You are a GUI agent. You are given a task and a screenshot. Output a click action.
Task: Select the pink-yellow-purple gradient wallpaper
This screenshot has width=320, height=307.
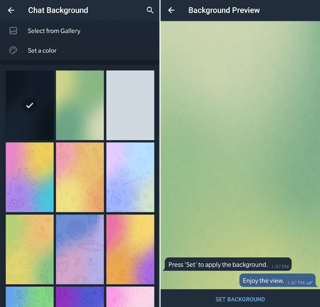(x=130, y=249)
